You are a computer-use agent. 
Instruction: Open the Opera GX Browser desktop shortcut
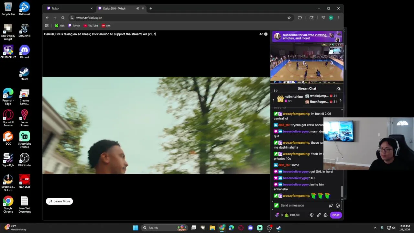click(8, 118)
